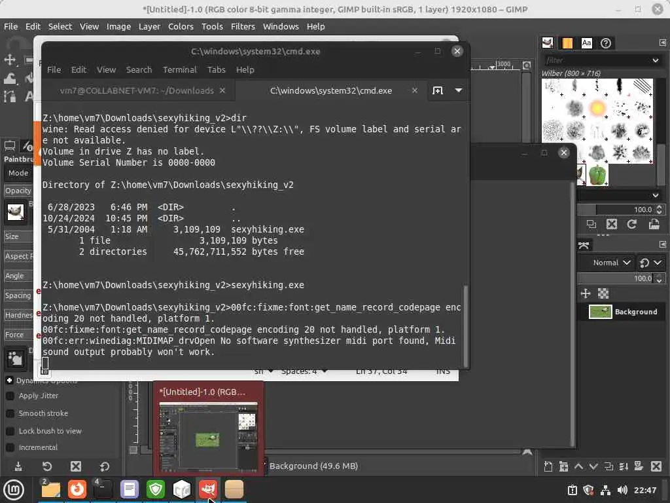
Task: Create a new layer group icon
Action: point(563,466)
